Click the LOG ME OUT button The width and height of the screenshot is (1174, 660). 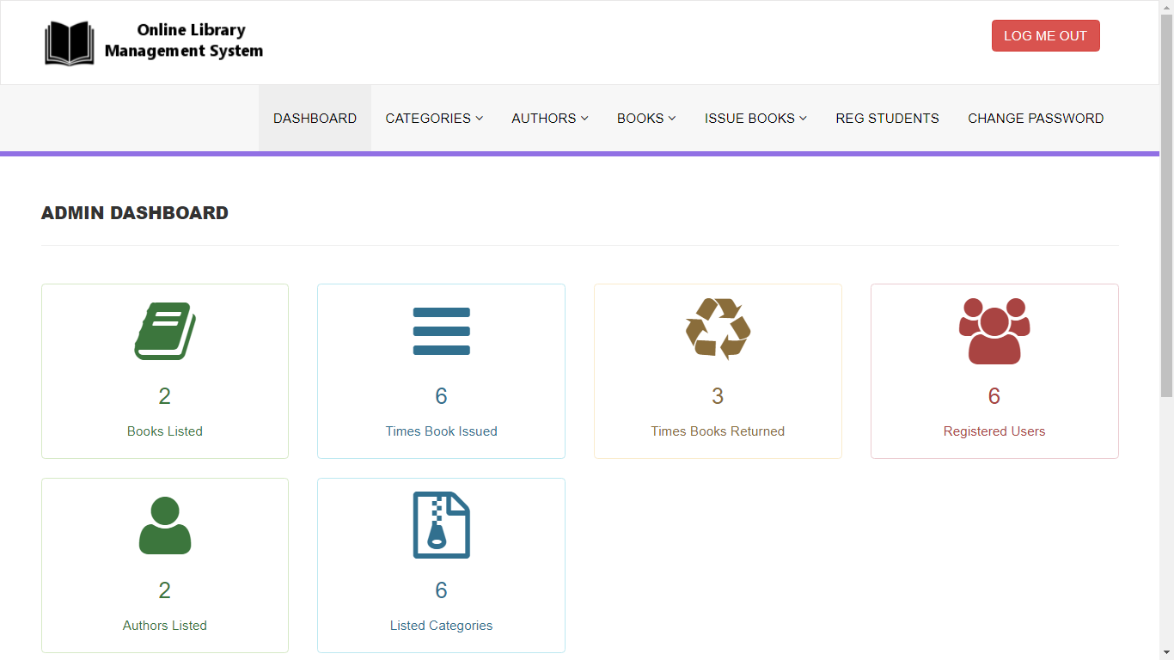[x=1045, y=35]
